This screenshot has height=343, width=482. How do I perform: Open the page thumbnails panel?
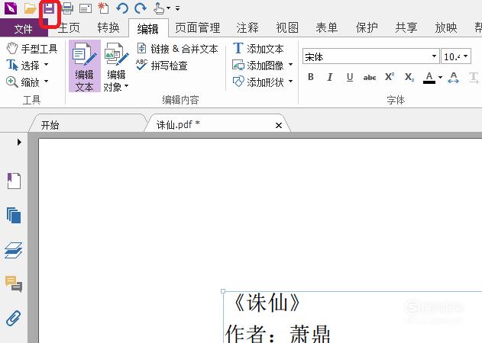pos(14,216)
